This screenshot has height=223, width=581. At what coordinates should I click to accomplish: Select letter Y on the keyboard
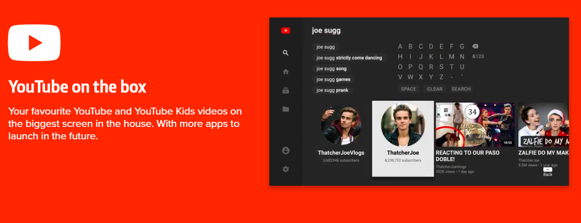[431, 77]
